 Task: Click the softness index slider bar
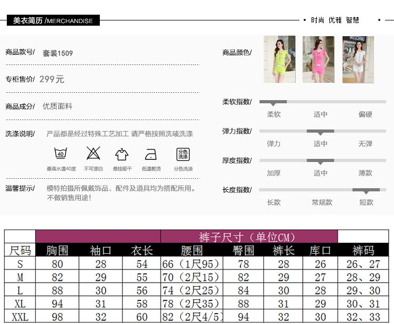click(x=323, y=102)
